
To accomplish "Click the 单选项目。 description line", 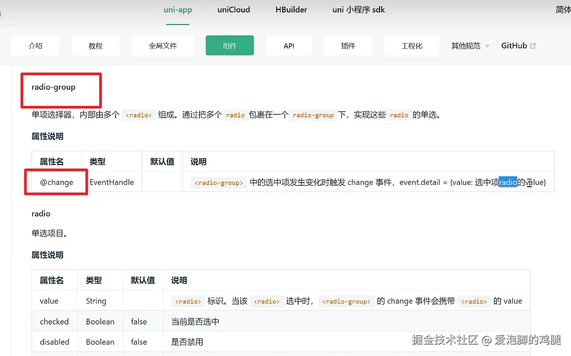I will tap(49, 233).
